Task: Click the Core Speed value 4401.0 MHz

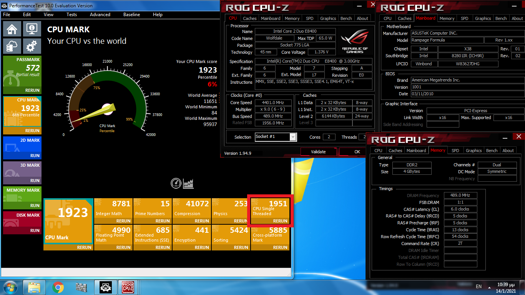Action: pyautogui.click(x=272, y=103)
